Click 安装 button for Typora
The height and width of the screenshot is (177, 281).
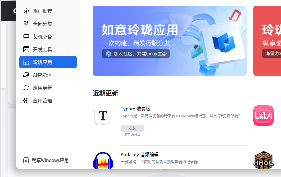point(132,128)
